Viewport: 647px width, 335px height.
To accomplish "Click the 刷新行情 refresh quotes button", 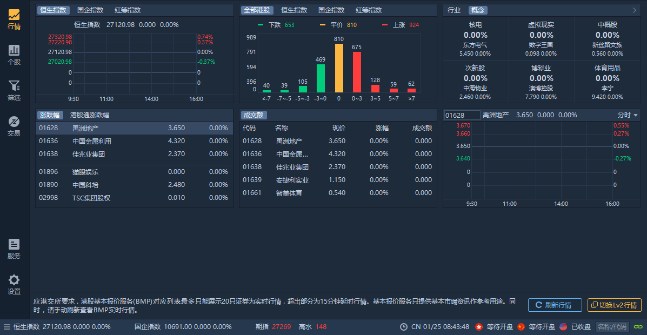I will pyautogui.click(x=555, y=305).
